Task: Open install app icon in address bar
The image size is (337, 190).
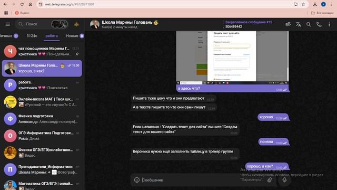Action: 295,4
